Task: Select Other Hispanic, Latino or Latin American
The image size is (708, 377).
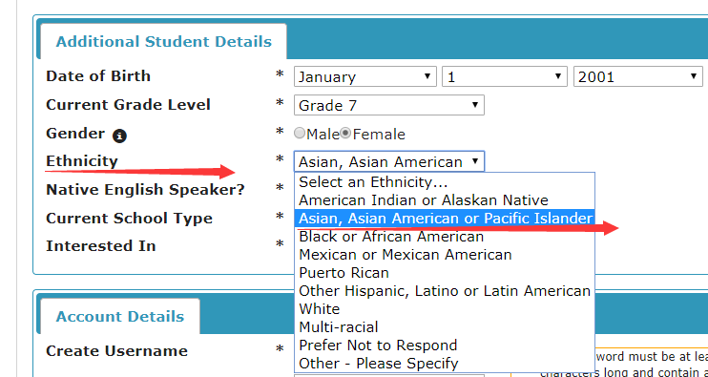Action: pyautogui.click(x=445, y=291)
